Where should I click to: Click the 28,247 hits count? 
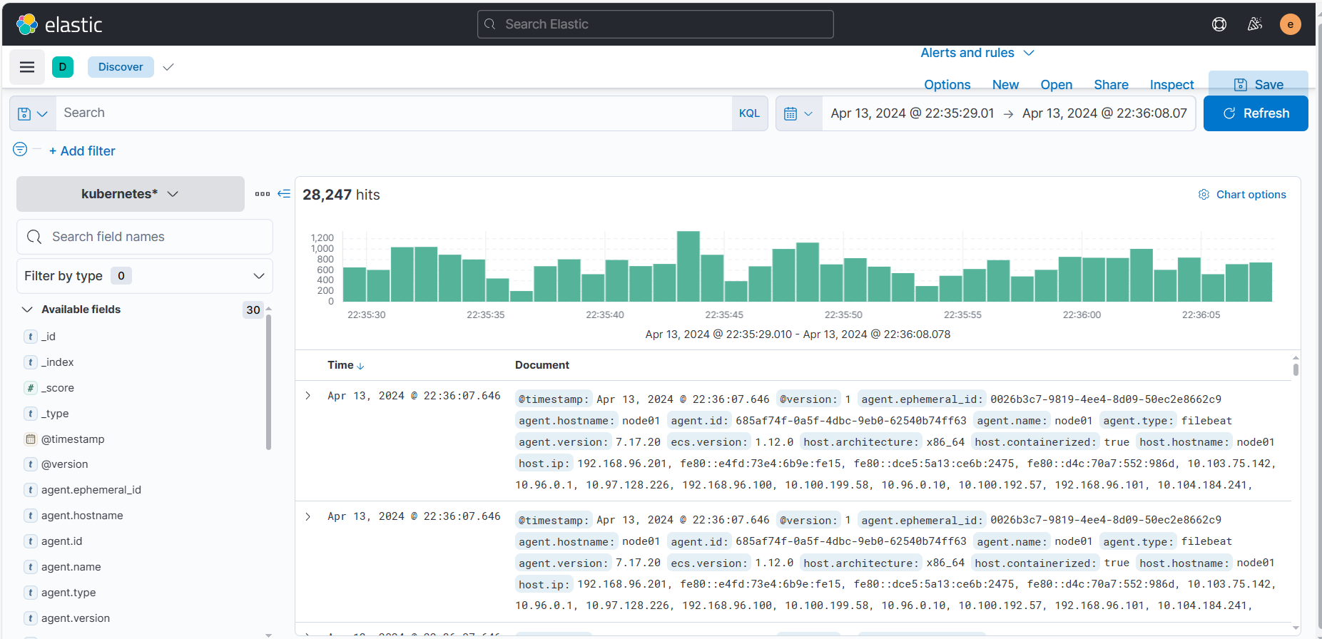pyautogui.click(x=341, y=195)
